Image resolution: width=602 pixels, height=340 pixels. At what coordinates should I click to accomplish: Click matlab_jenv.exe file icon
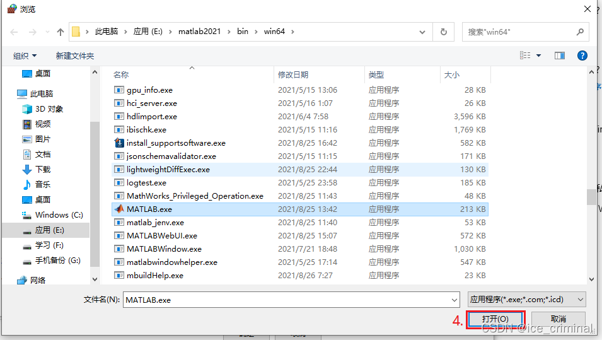point(119,223)
